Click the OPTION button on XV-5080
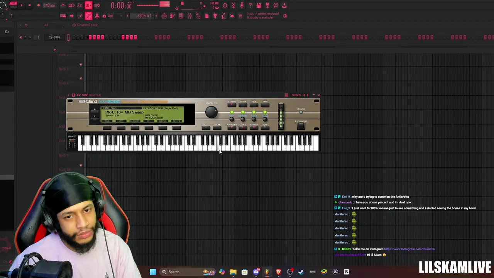This screenshot has width=494, height=278. (243, 105)
